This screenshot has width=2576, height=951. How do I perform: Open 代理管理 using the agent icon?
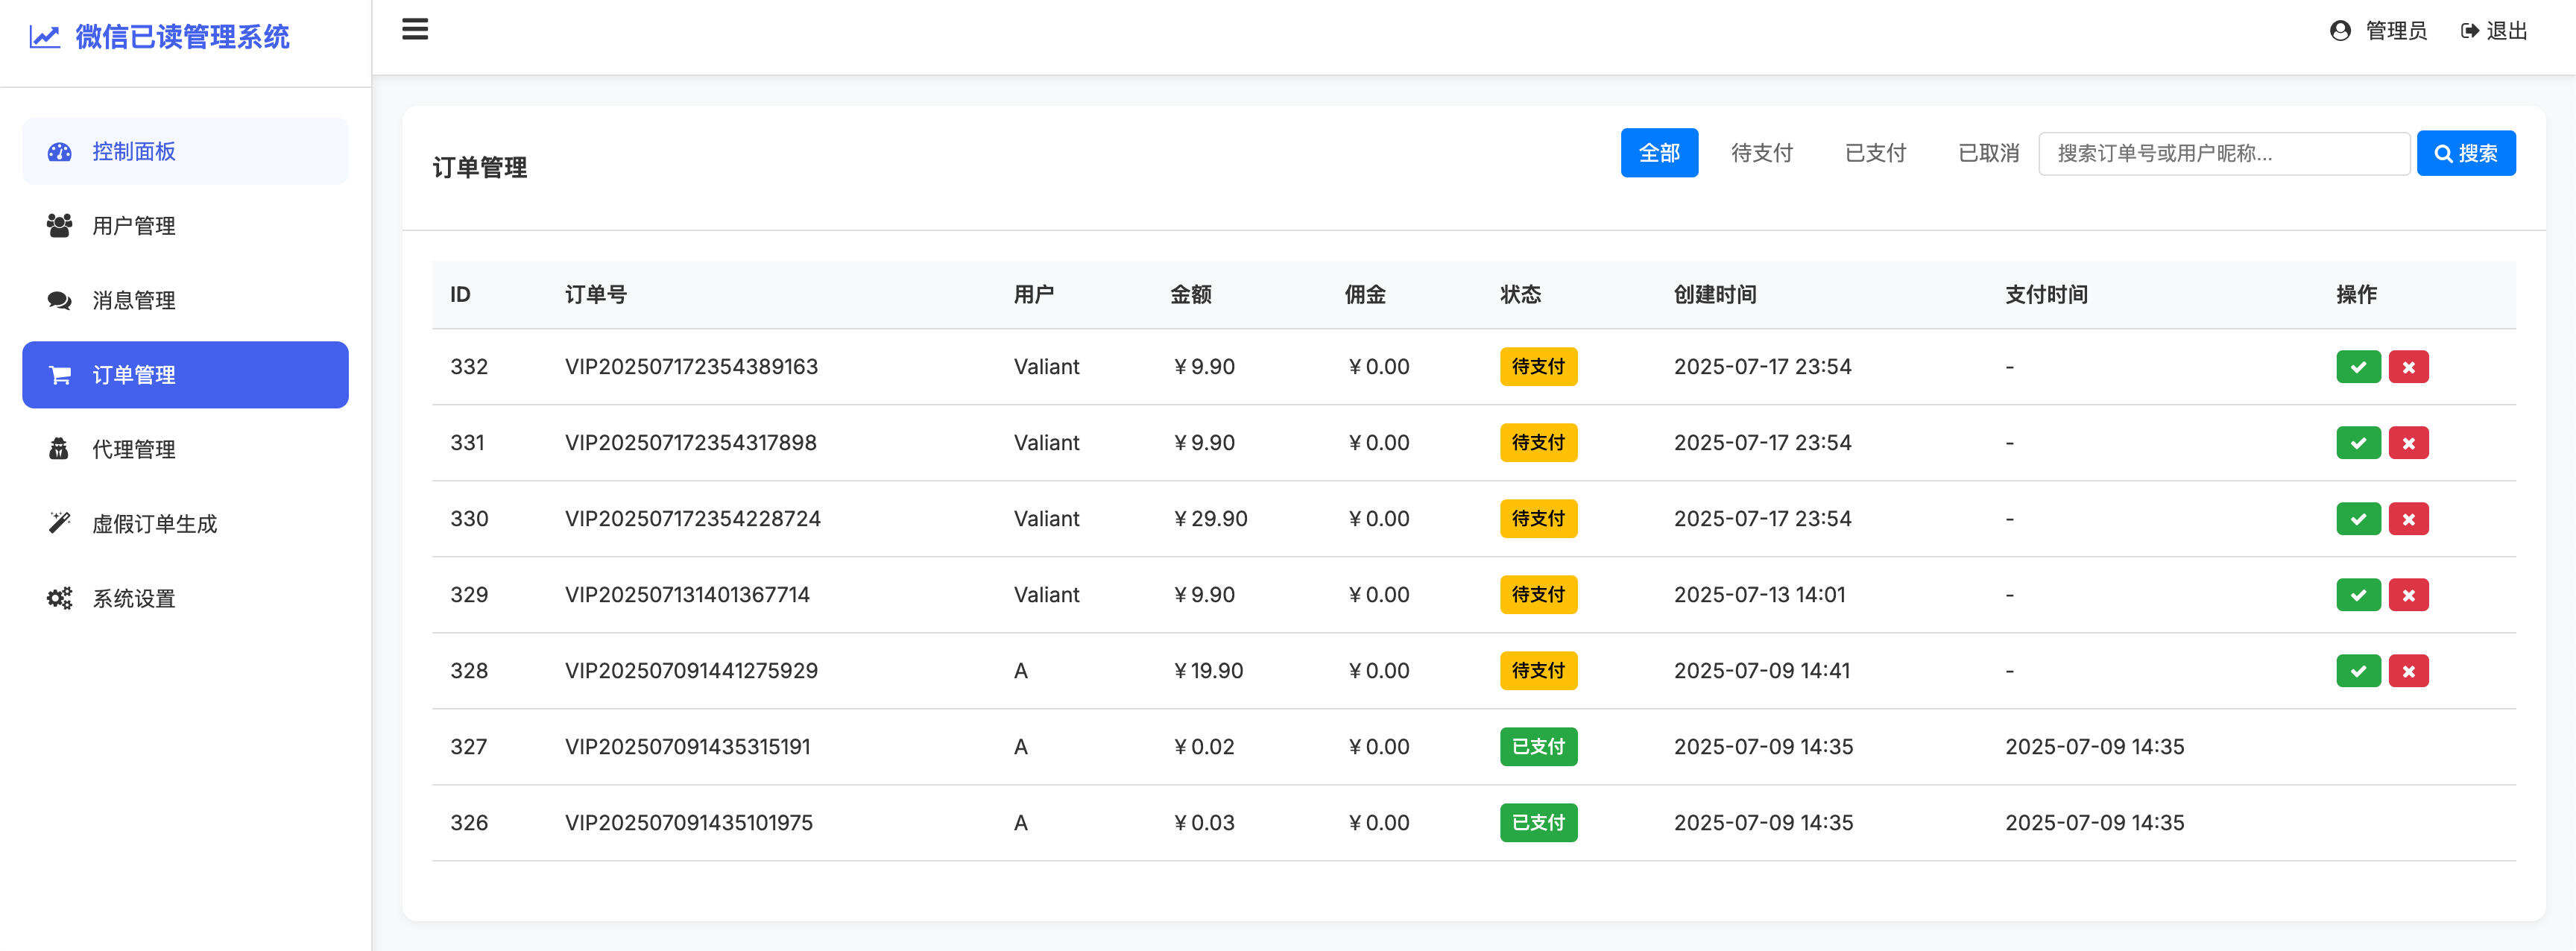click(58, 449)
